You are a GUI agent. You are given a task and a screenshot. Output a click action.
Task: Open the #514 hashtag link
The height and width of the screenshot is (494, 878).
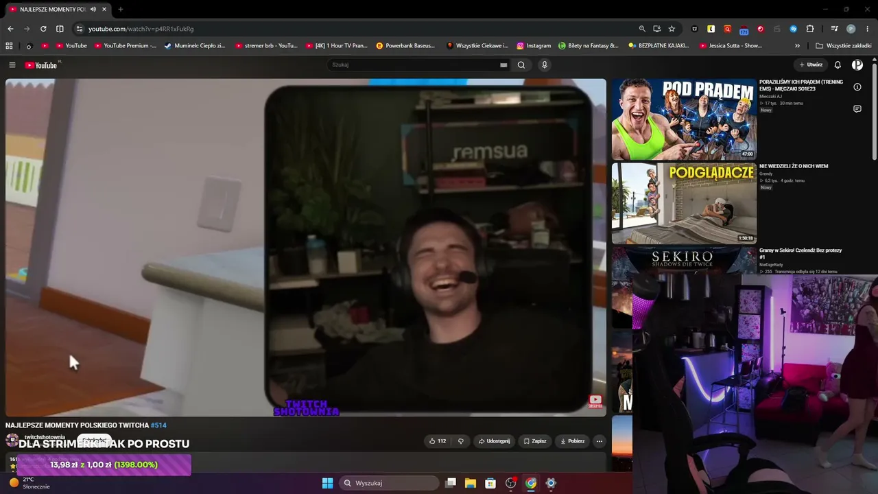(158, 425)
